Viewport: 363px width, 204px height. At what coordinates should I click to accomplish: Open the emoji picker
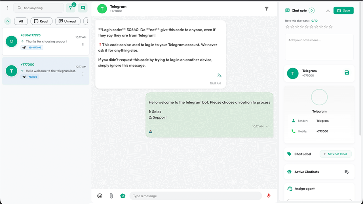(100, 196)
